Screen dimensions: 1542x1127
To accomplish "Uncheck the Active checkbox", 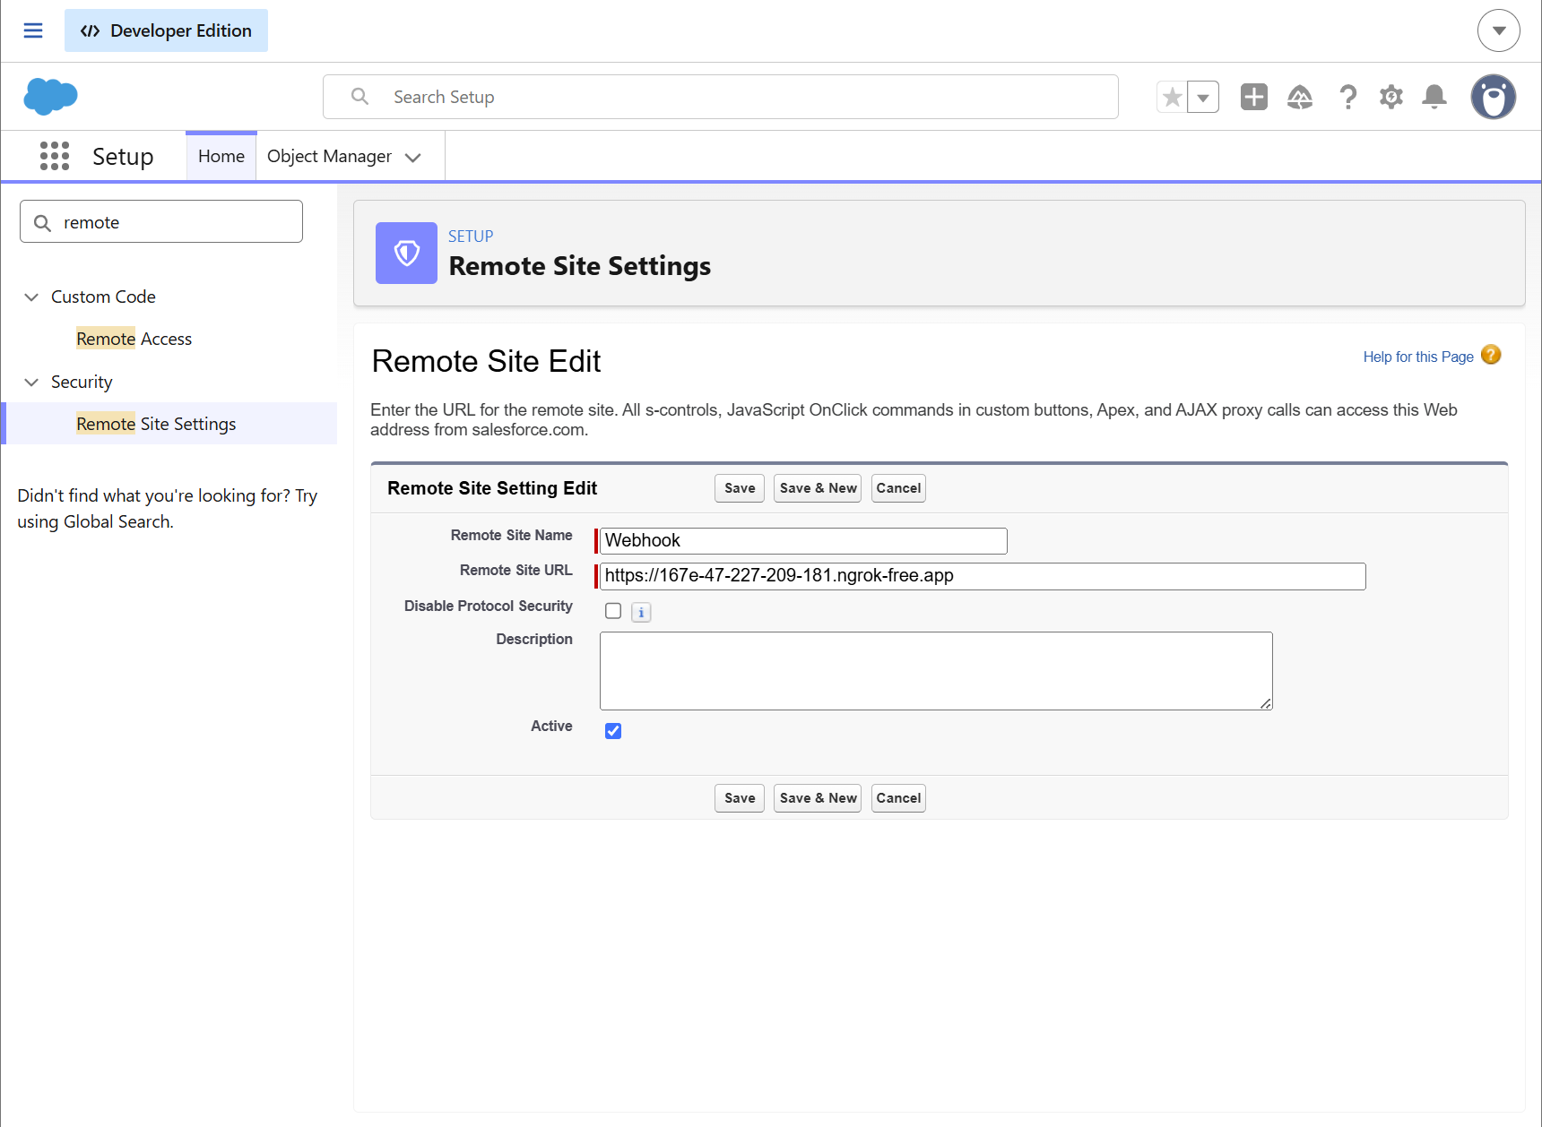I will point(613,731).
